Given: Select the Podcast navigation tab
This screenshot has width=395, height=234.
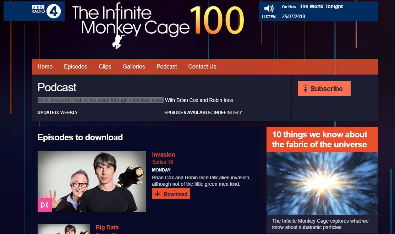Looking at the screenshot, I should point(166,66).
